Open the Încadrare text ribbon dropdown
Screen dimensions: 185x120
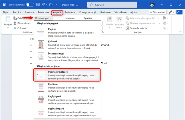coord(119,22)
